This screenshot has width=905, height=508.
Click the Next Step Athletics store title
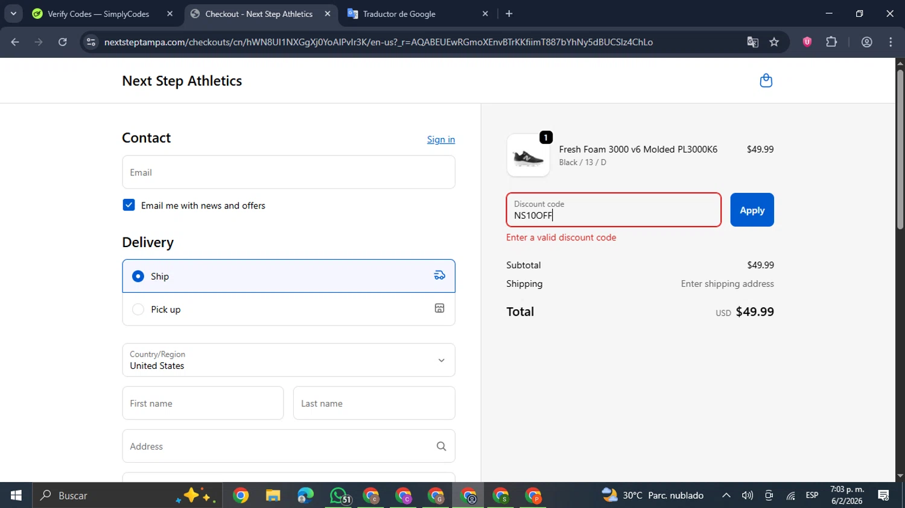point(182,81)
